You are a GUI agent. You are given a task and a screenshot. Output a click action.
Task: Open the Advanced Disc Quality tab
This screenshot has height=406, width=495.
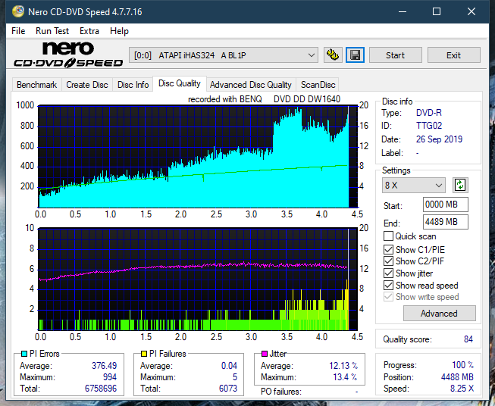[x=251, y=85]
